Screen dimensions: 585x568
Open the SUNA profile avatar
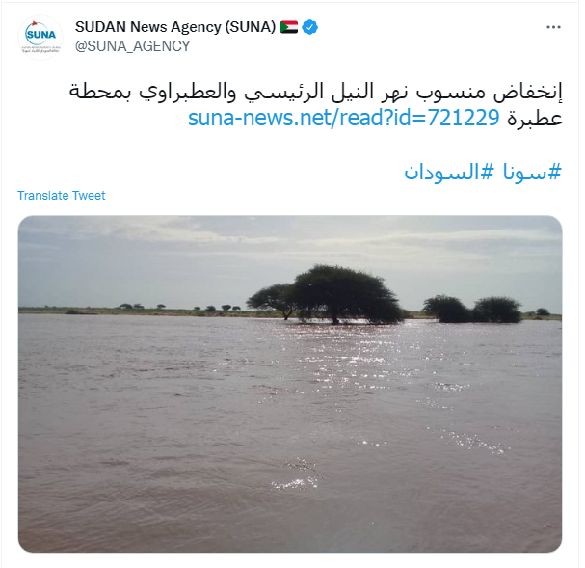tap(40, 38)
